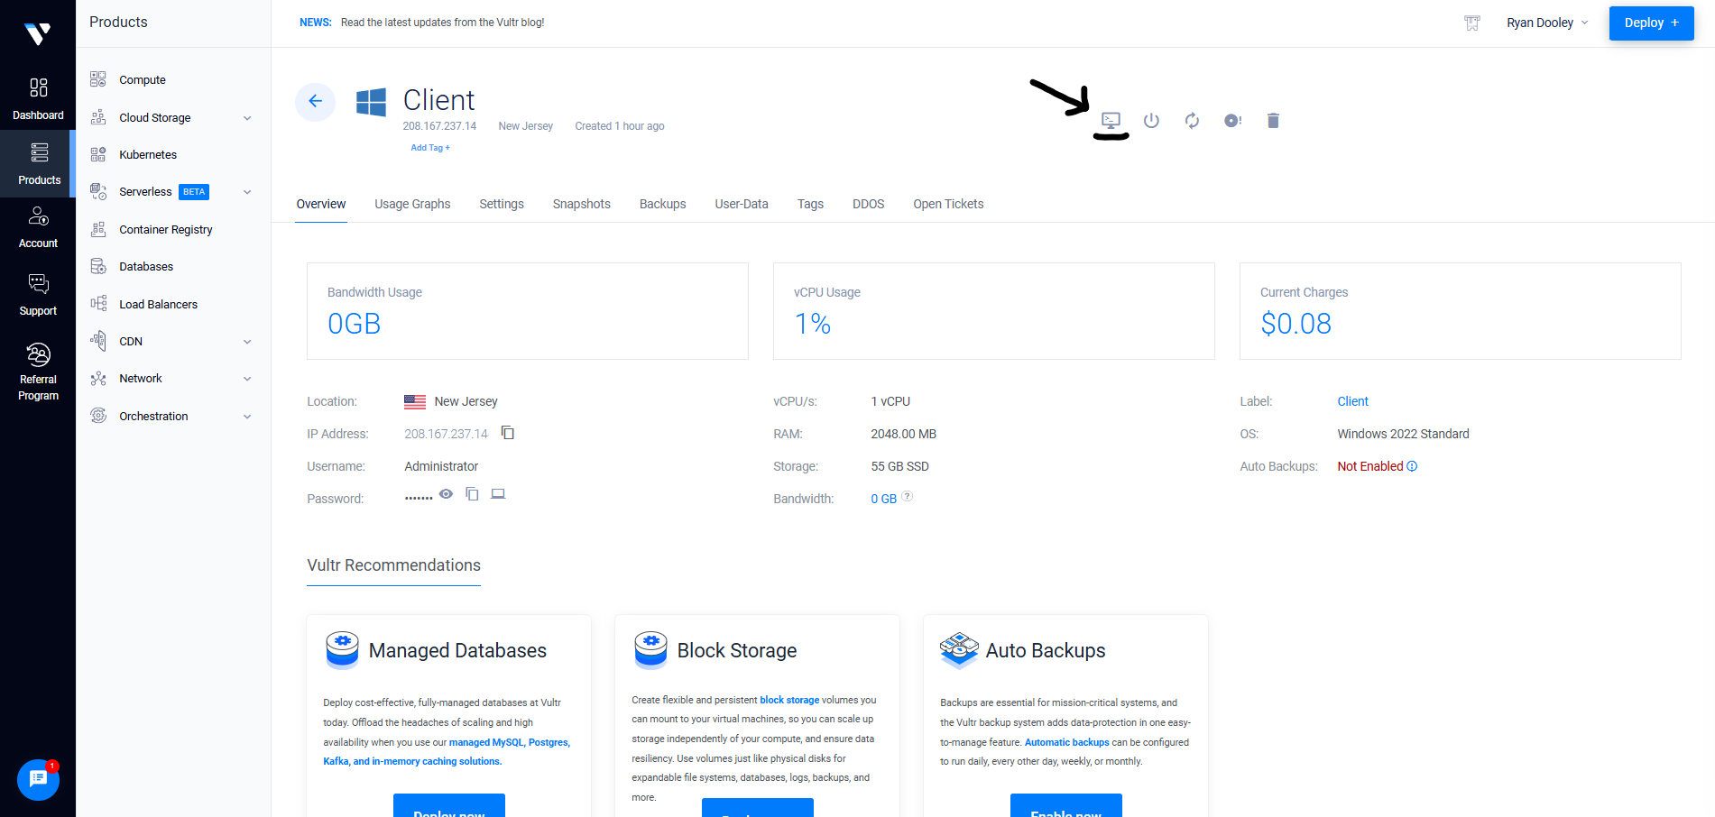
Task: Click the Block Storage card heading
Action: (737, 650)
